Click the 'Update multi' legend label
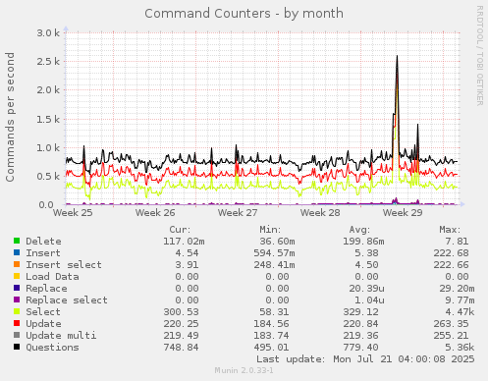Screen dimensions: 488x381 (61, 336)
